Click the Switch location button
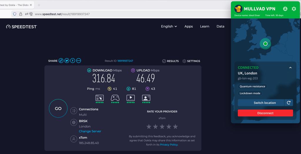 click(x=261, y=103)
